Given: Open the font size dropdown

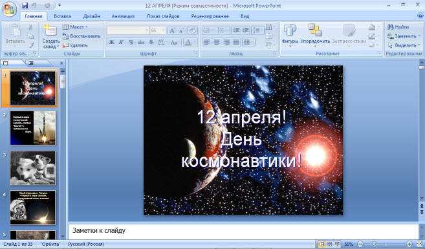Looking at the screenshot, I should click(x=164, y=30).
